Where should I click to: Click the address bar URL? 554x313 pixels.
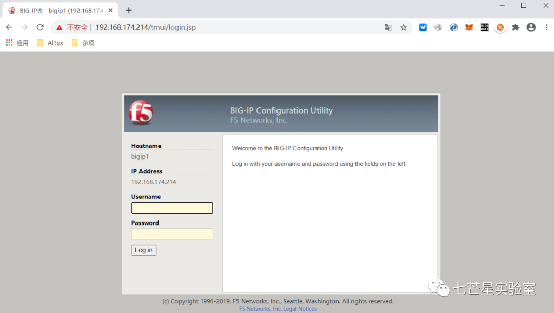coord(146,27)
